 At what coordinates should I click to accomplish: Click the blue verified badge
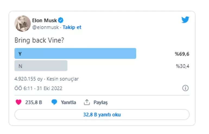(61, 20)
